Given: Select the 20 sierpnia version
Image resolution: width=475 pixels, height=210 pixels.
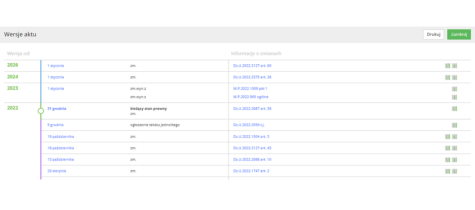Looking at the screenshot, I should point(57,171).
